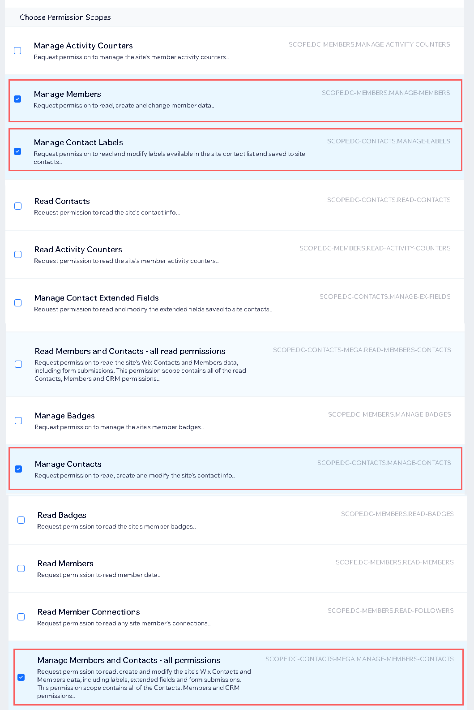This screenshot has width=474, height=710.
Task: Select the Read Member Connections description text
Action: 123,623
